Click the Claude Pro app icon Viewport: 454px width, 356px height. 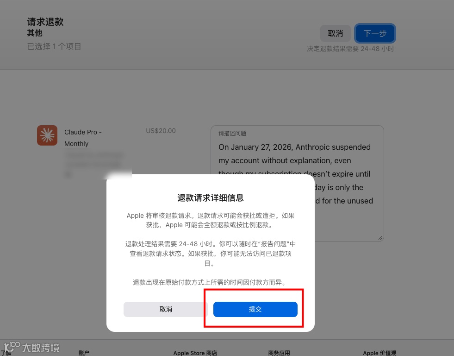point(47,135)
